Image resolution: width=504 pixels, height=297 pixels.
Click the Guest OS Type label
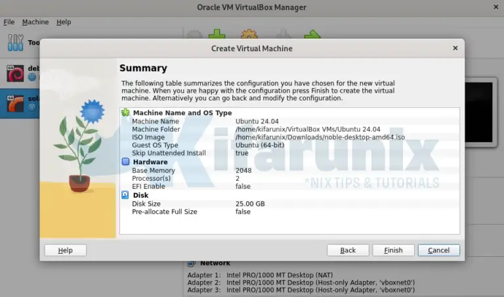coord(155,145)
